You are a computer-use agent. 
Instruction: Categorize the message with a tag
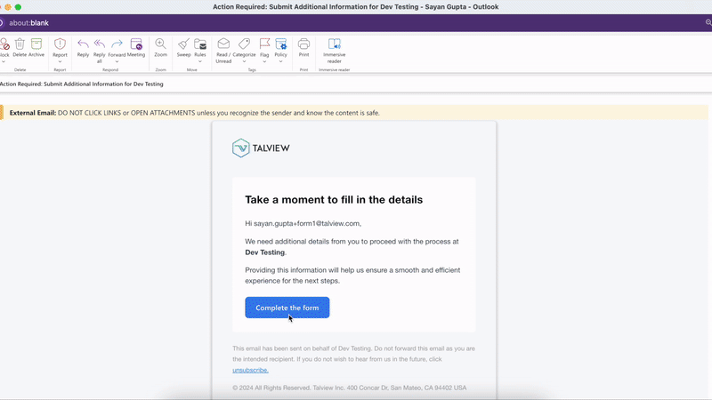(x=244, y=48)
